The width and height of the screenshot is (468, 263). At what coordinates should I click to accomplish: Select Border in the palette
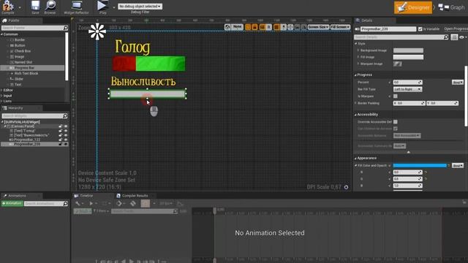pyautogui.click(x=20, y=40)
